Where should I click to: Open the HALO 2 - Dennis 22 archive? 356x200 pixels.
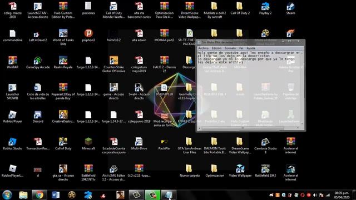(164, 64)
